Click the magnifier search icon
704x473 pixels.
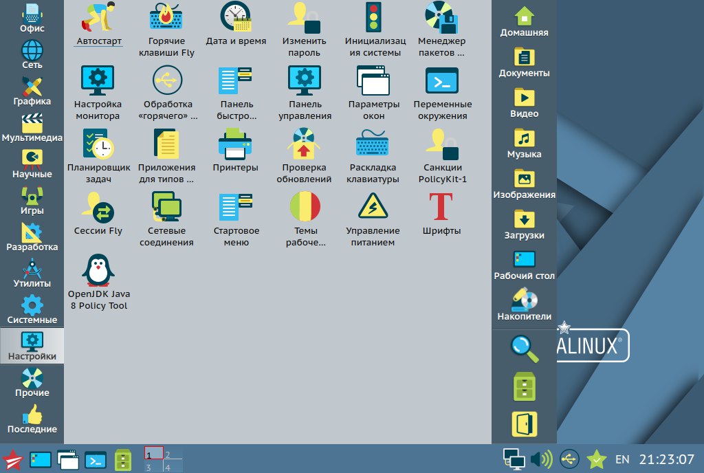tap(524, 349)
